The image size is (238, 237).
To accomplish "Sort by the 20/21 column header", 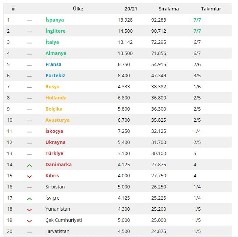I will pos(131,9).
